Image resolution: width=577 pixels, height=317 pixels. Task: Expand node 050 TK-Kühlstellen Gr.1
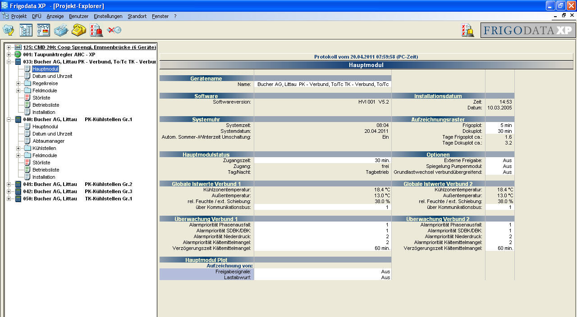click(x=9, y=199)
